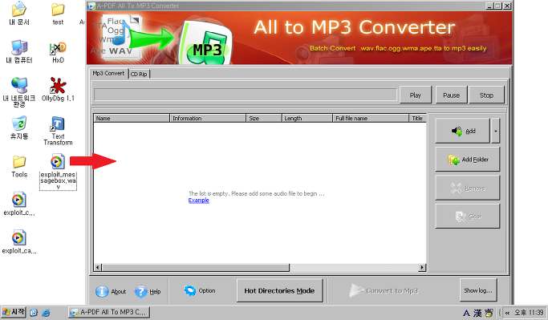
Task: Click the taskbar clock 오후 11:39
Action: tap(529, 313)
